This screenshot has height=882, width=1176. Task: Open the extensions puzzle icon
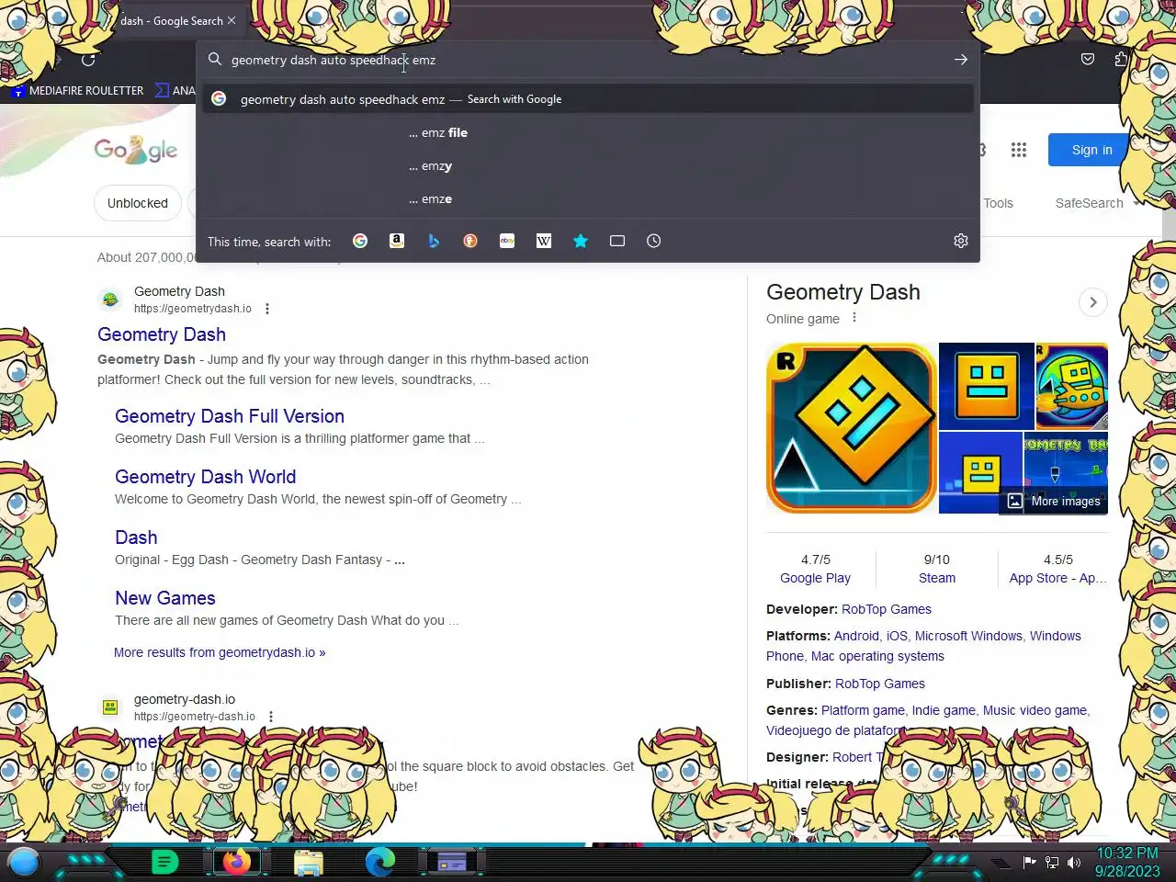point(1121,60)
